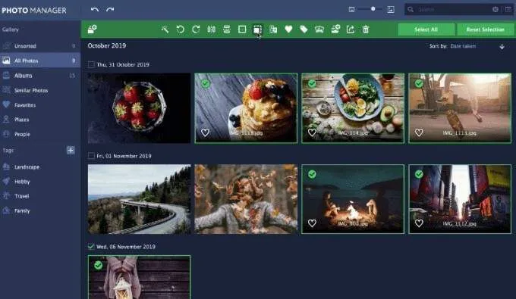Click the rightmost icon in search bar
This screenshot has width=516, height=299.
pos(508,10)
